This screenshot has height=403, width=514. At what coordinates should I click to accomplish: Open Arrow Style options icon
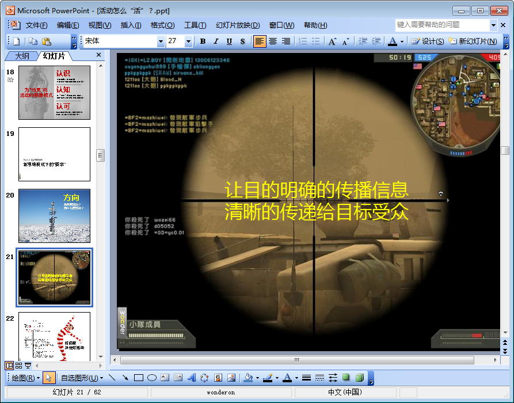point(333,378)
